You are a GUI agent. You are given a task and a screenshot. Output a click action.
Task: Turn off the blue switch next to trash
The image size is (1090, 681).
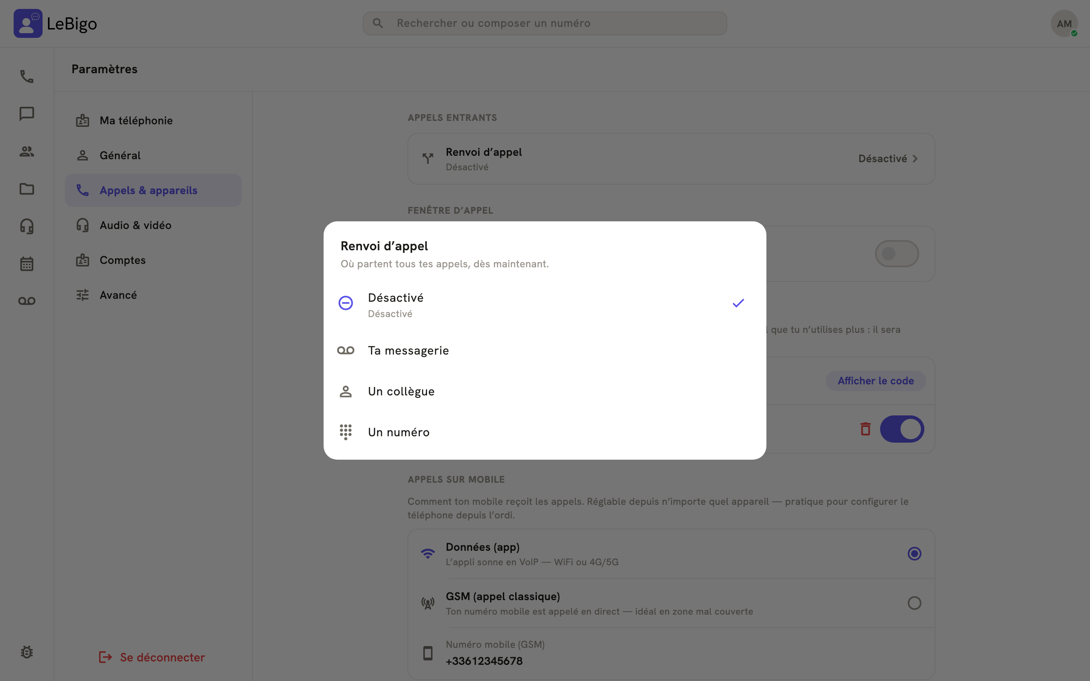[902, 429]
